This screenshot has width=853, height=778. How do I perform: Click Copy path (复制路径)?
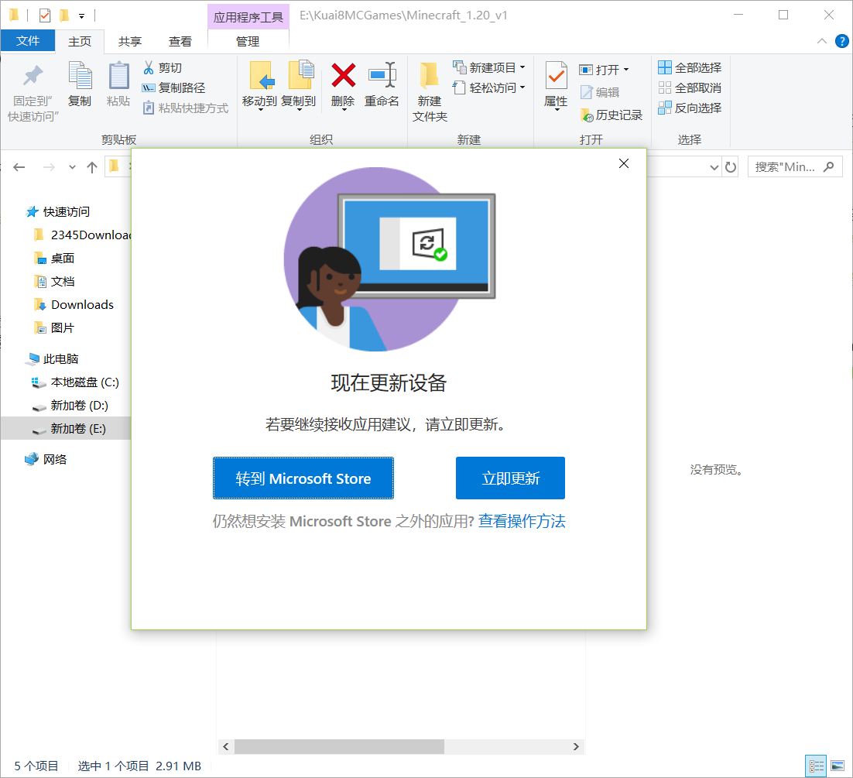[x=173, y=87]
